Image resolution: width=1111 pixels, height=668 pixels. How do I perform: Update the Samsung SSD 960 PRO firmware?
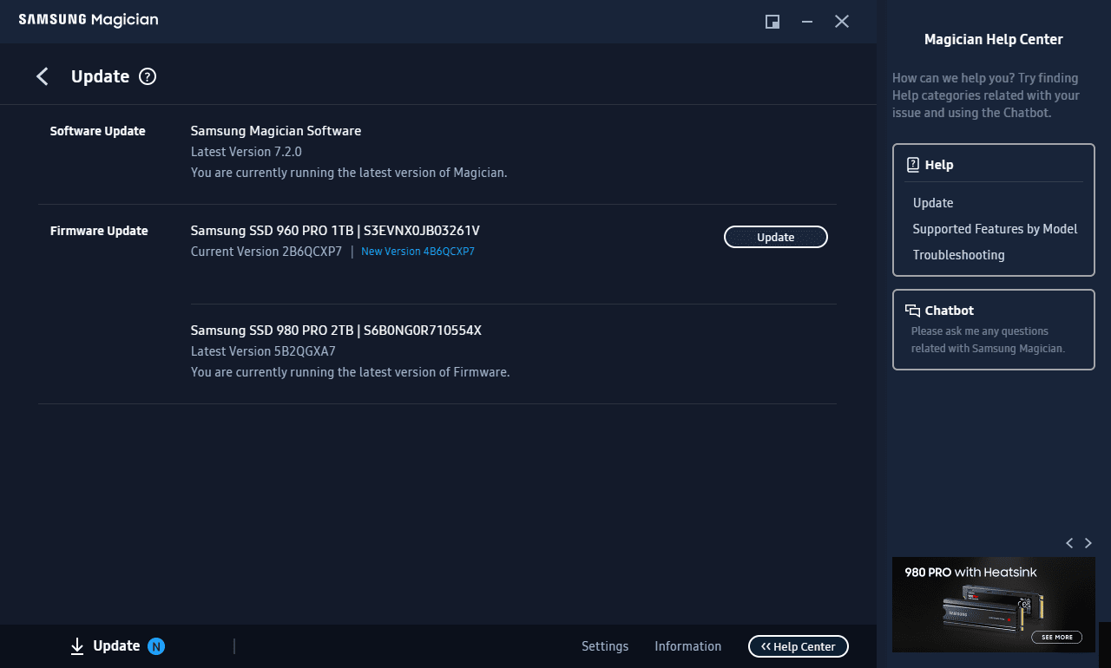(x=775, y=236)
